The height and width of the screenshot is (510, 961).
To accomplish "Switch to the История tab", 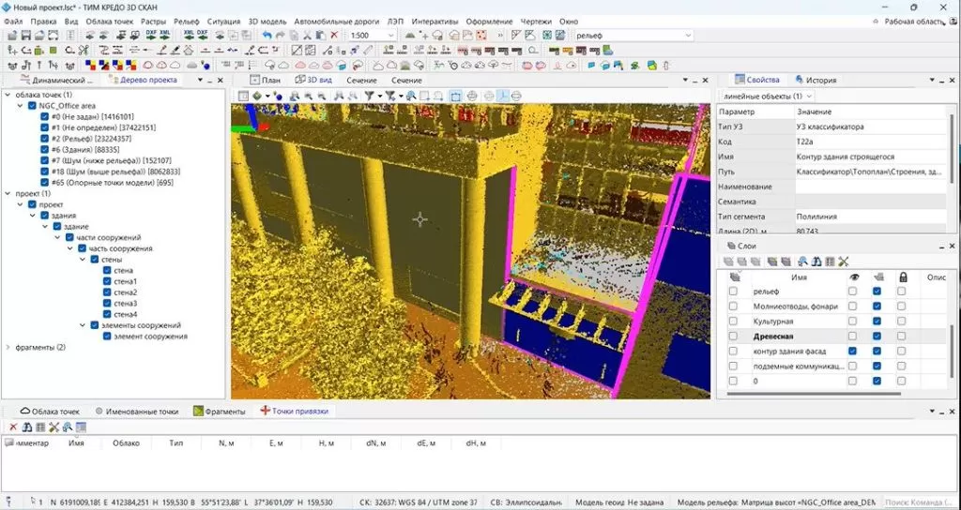I will pyautogui.click(x=816, y=81).
